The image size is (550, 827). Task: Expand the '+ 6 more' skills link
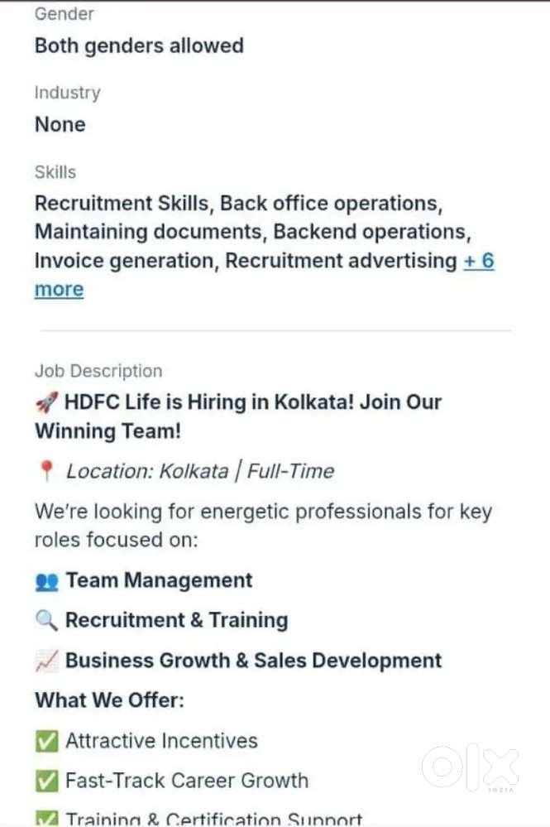478,262
